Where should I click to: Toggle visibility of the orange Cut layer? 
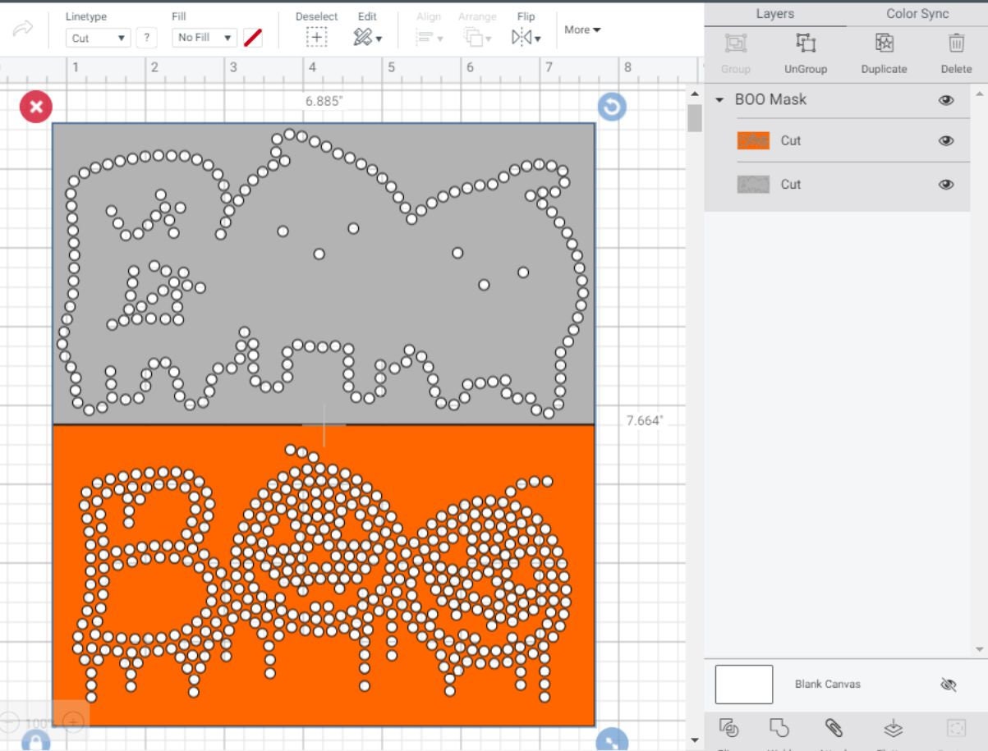pos(946,140)
